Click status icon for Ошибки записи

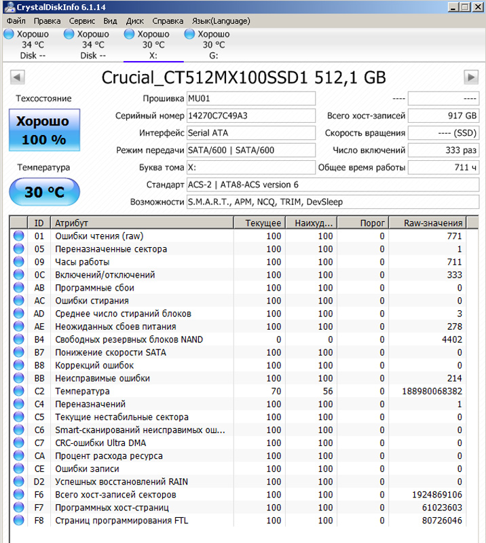(19, 468)
